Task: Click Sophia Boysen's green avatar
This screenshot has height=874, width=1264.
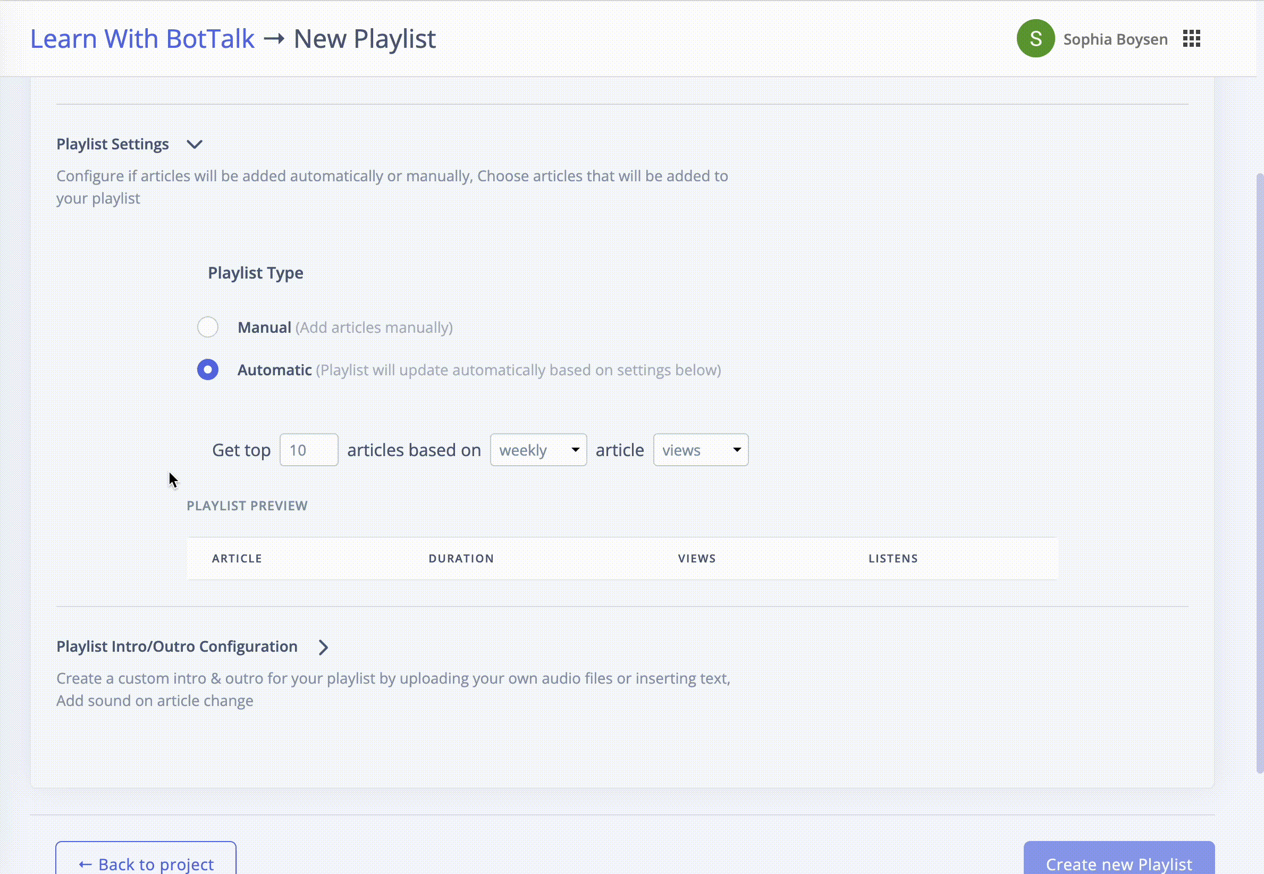Action: coord(1035,39)
